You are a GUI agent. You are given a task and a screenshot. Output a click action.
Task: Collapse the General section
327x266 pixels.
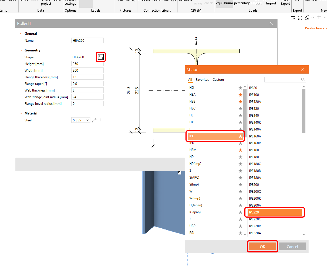click(x=21, y=34)
